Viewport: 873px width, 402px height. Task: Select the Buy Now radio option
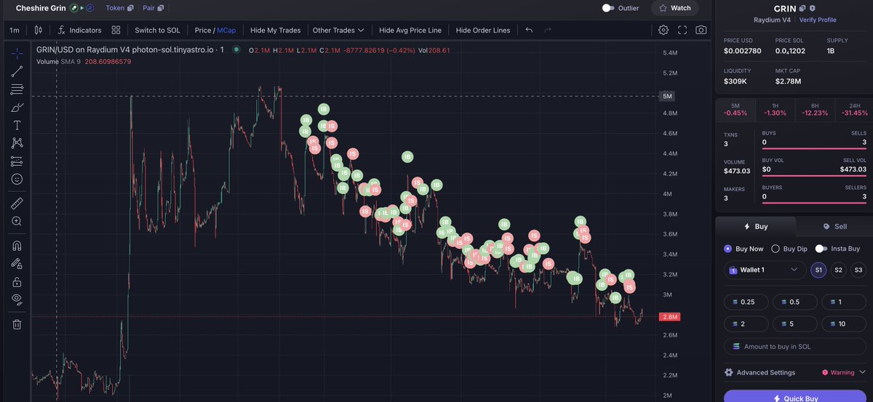click(x=728, y=249)
